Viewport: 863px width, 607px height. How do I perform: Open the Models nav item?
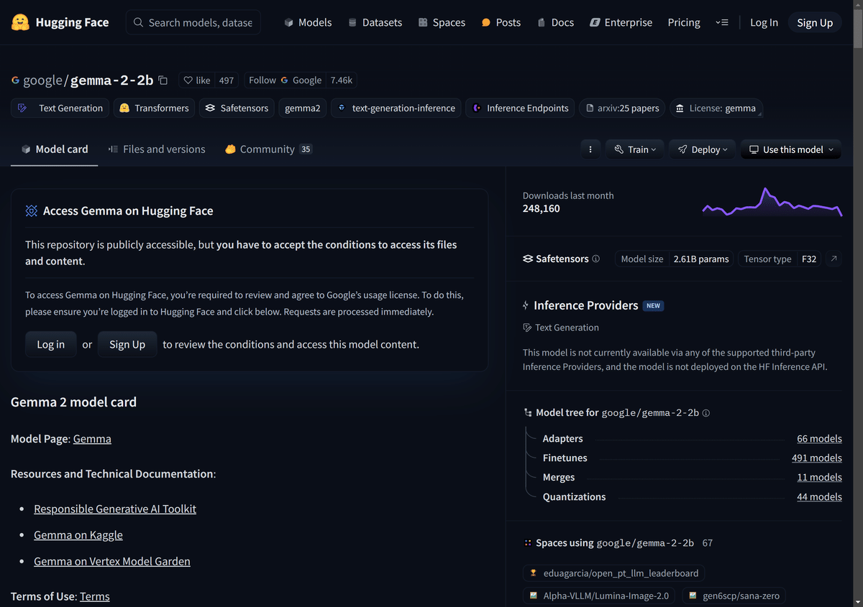308,22
